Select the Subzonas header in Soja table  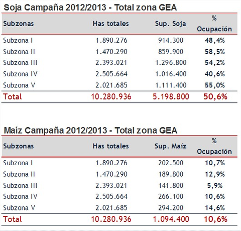(x=19, y=24)
